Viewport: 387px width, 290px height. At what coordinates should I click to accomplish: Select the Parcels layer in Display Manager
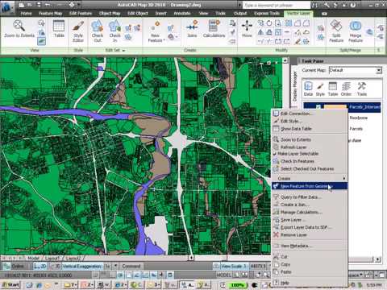[356, 129]
